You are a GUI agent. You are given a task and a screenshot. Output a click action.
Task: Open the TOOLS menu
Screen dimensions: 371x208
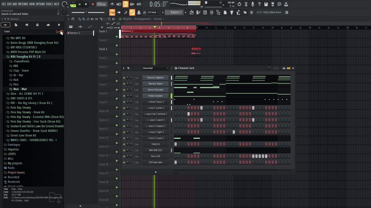point(49,4)
